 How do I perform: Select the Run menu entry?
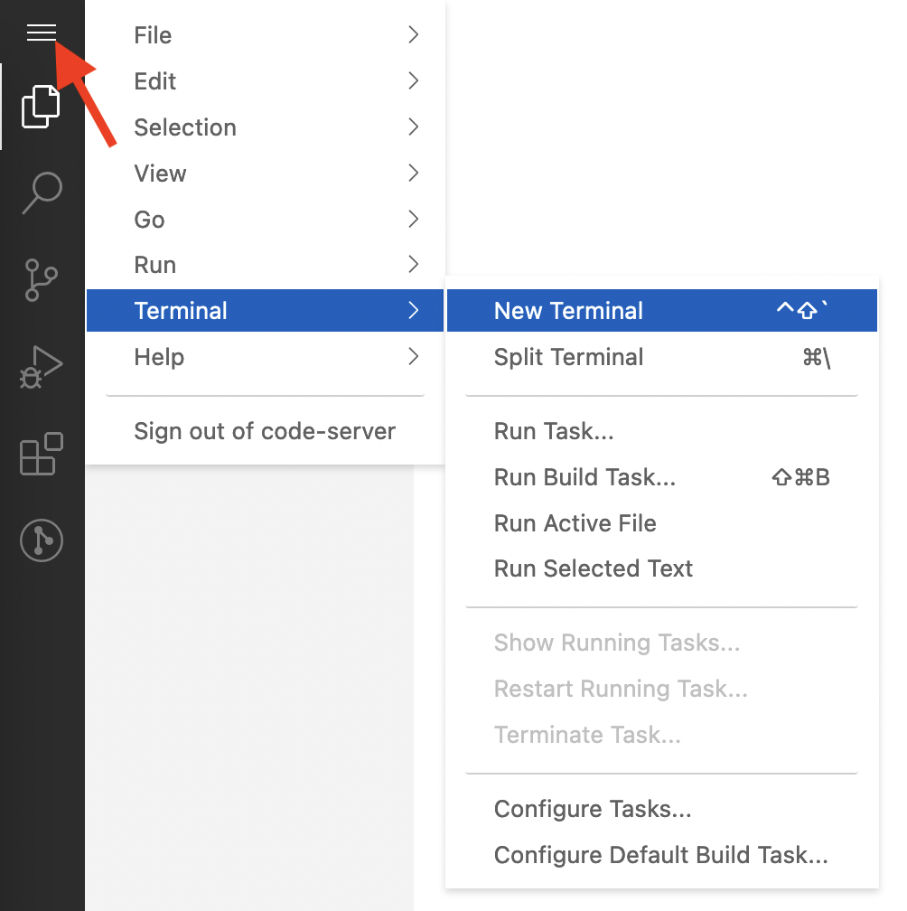point(154,265)
